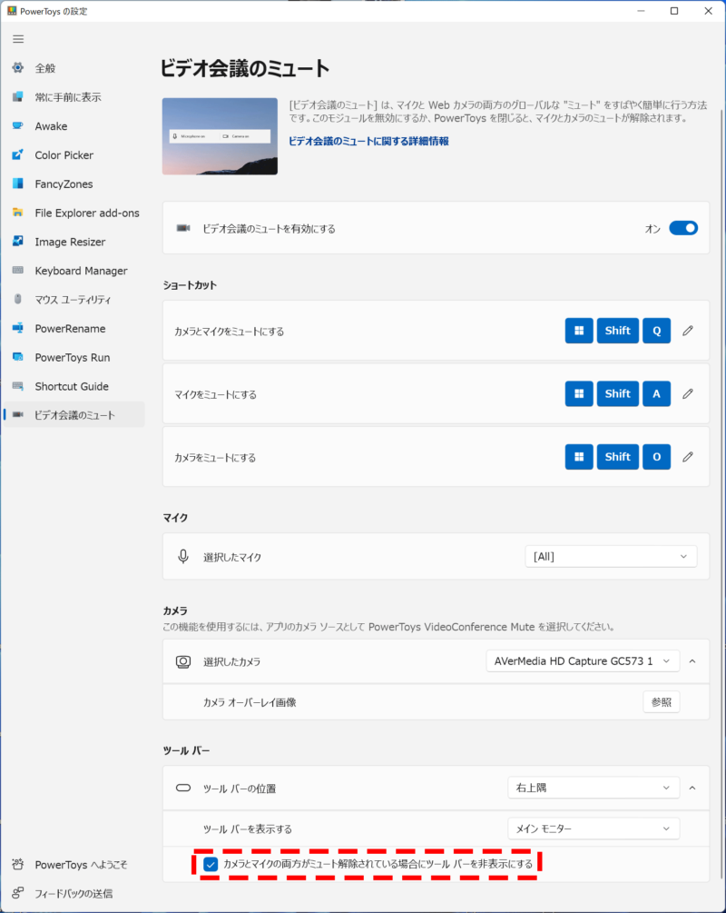Click the 常に手前に表示 sidebar icon
726x913 pixels.
point(18,96)
